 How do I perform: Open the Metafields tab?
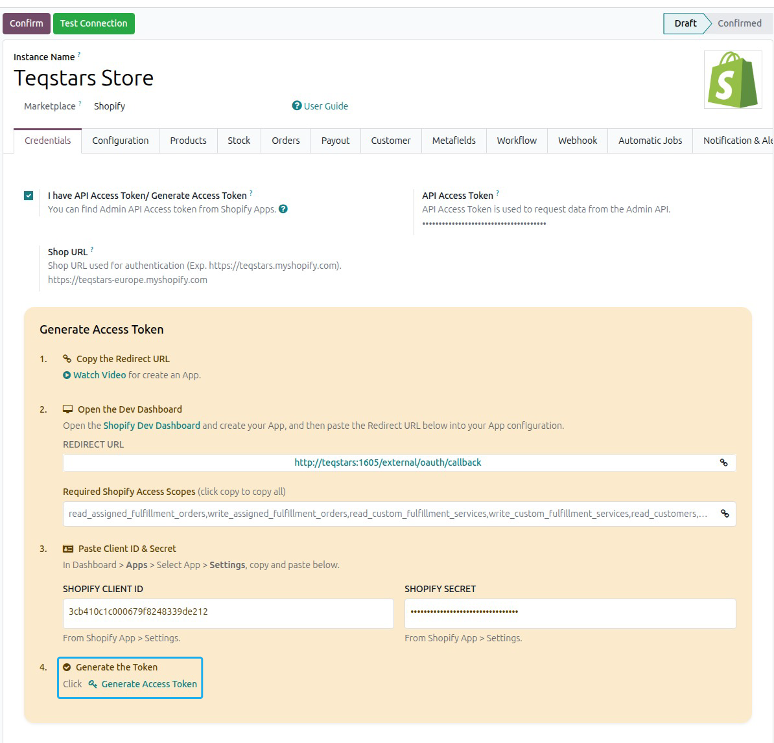pos(454,141)
